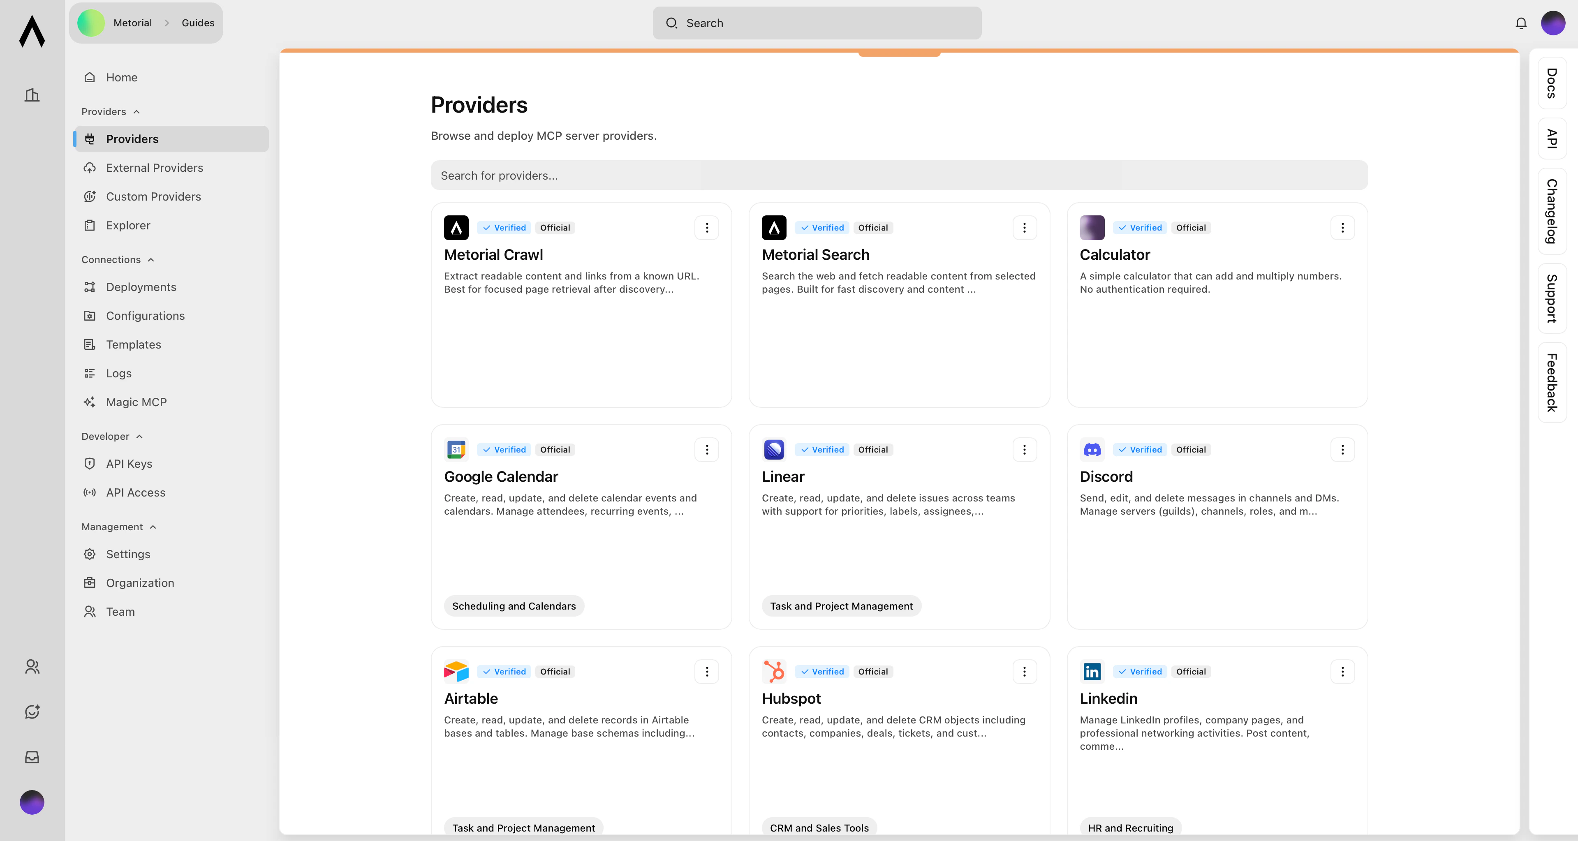This screenshot has width=1578, height=841.
Task: Open the inbox tray icon in left rail
Action: pos(32,757)
